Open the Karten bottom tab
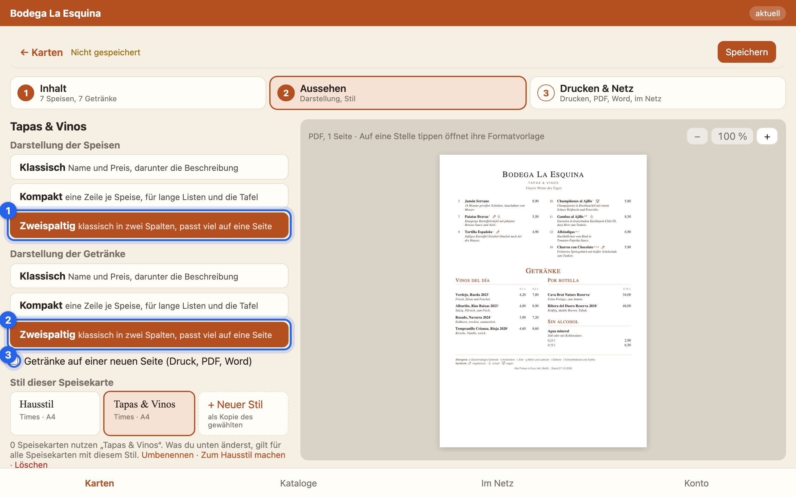 point(99,483)
